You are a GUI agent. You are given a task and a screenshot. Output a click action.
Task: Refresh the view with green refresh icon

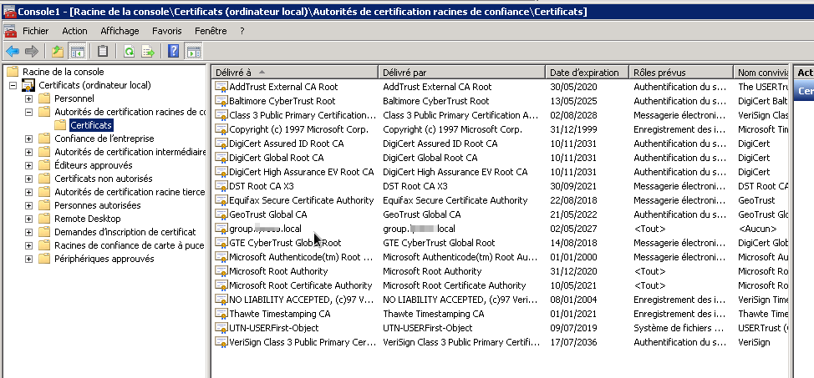(x=129, y=51)
